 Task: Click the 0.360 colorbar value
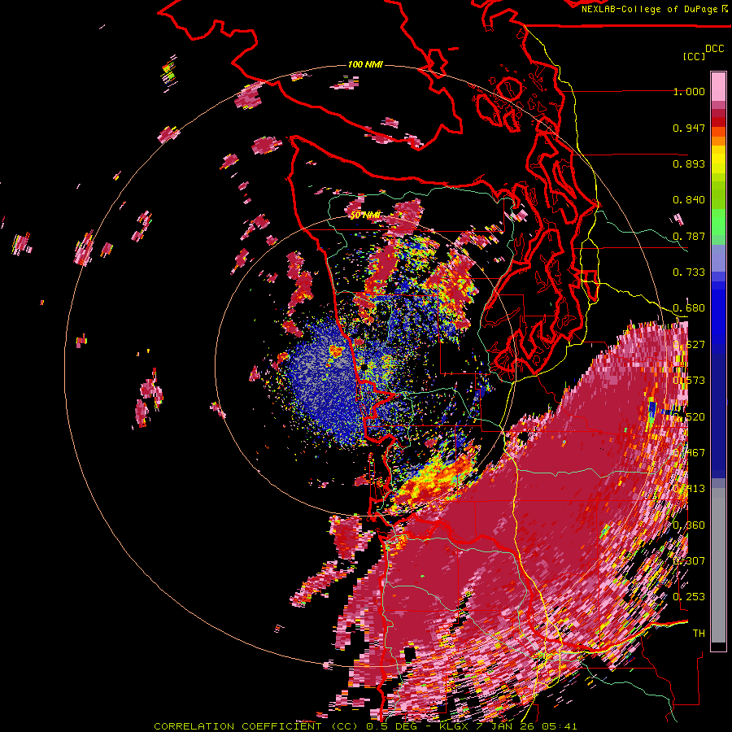pyautogui.click(x=689, y=525)
